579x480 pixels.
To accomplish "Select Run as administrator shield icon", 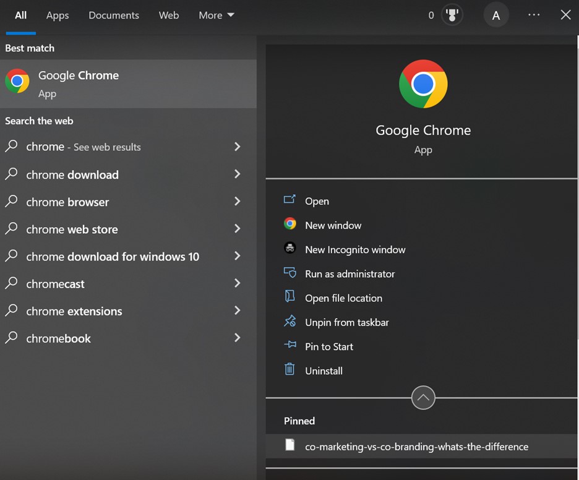I will (289, 273).
